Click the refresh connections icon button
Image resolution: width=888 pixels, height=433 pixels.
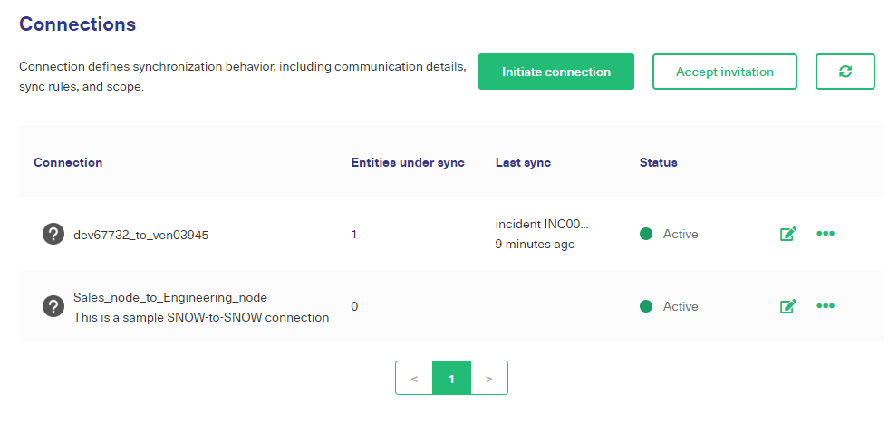[845, 72]
